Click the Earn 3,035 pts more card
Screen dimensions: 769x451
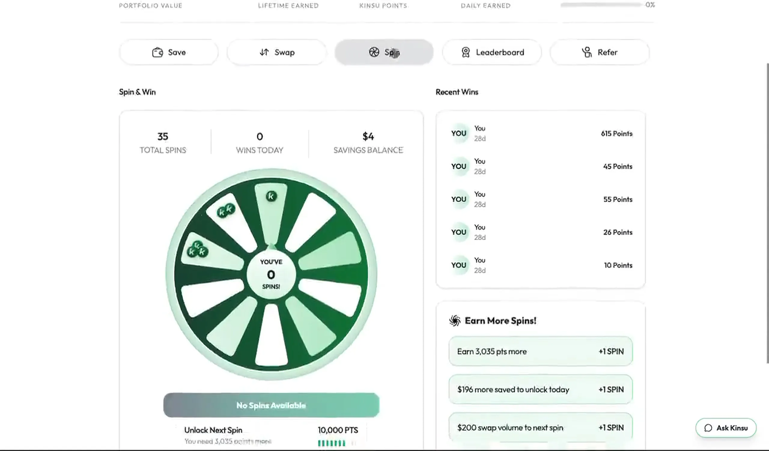coord(540,351)
